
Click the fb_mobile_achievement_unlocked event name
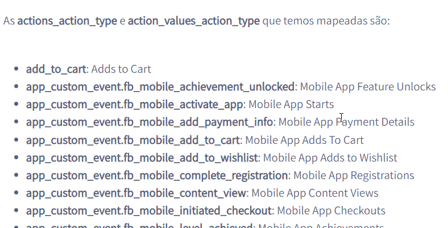click(160, 87)
